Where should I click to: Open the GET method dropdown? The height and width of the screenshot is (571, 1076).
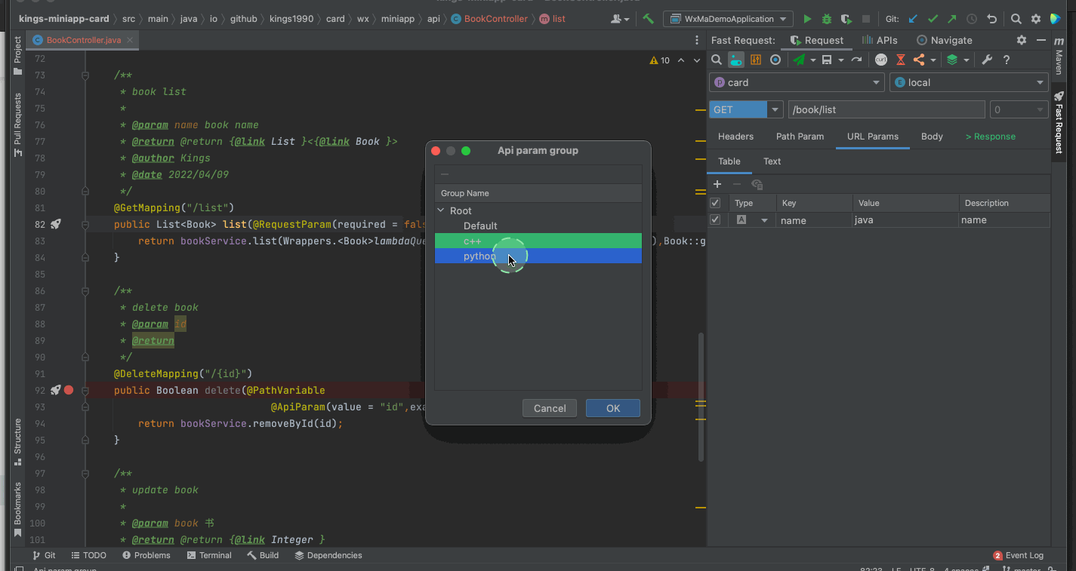(x=775, y=110)
